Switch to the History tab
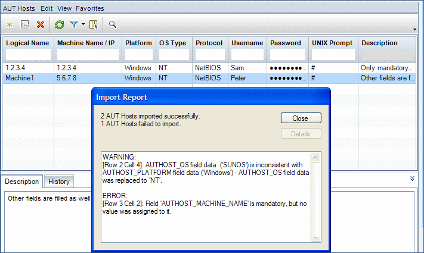This screenshot has height=253, width=424. (x=59, y=182)
